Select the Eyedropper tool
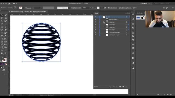This screenshot has height=98, width=175. pos(2,44)
